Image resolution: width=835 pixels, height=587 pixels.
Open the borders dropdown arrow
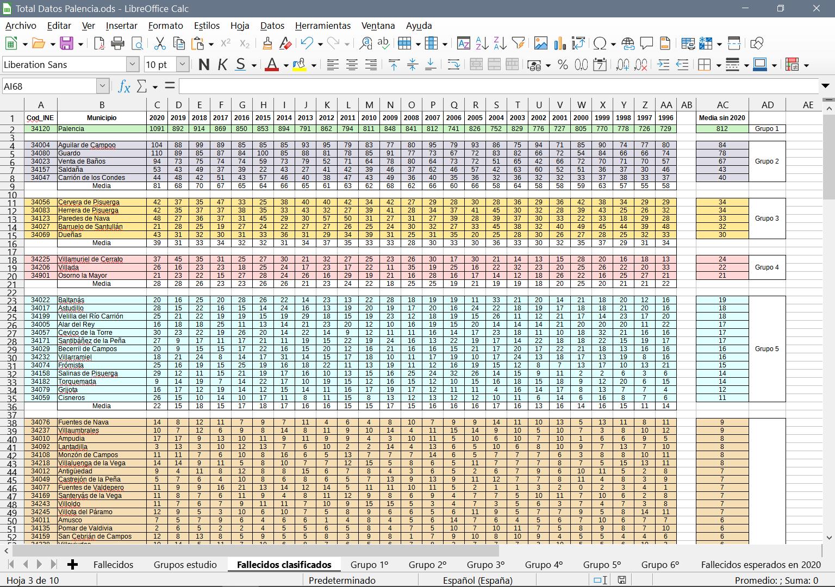pyautogui.click(x=719, y=65)
